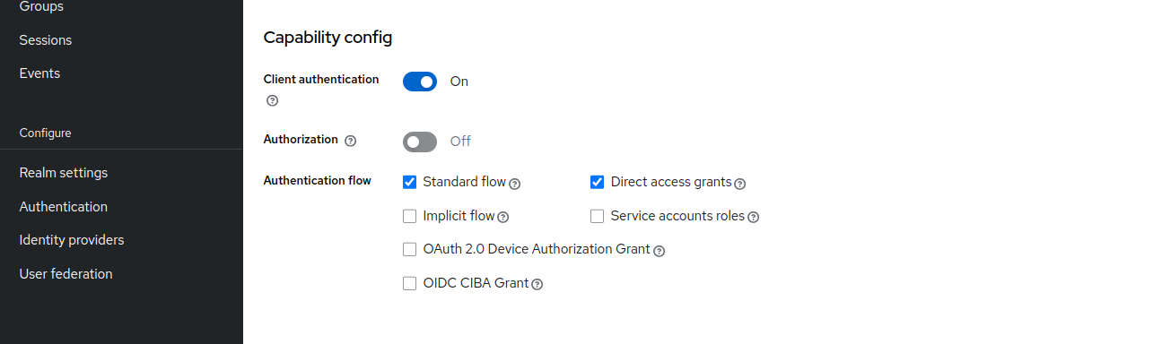Click help icon under Client authentication

point(273,100)
